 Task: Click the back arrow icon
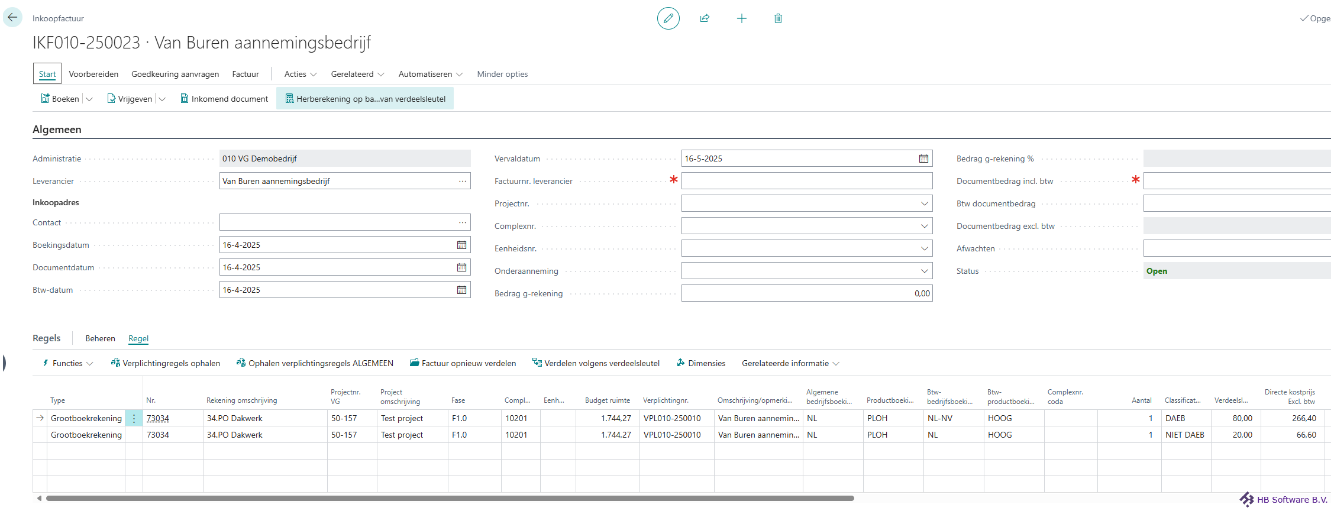click(12, 18)
